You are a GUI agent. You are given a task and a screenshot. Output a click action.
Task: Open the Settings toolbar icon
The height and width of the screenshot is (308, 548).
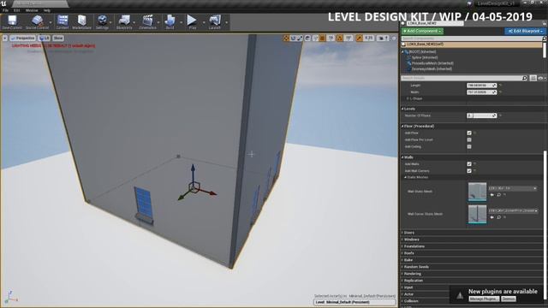point(102,22)
